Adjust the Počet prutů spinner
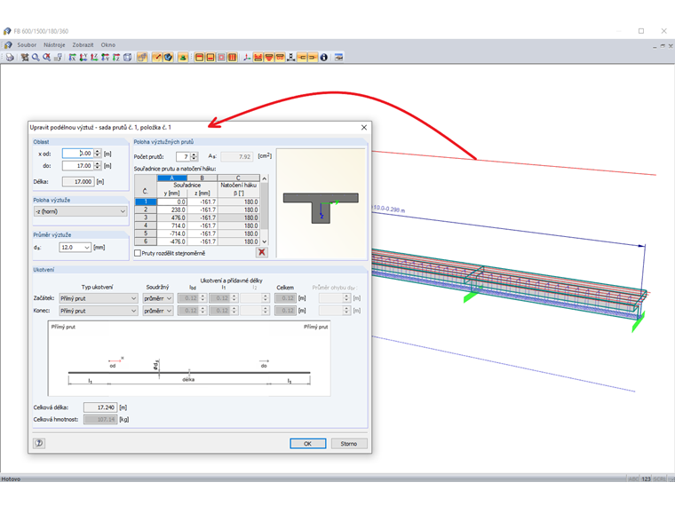 click(x=195, y=156)
